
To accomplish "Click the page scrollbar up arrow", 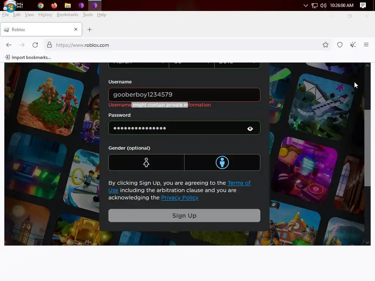I will coord(367,65).
